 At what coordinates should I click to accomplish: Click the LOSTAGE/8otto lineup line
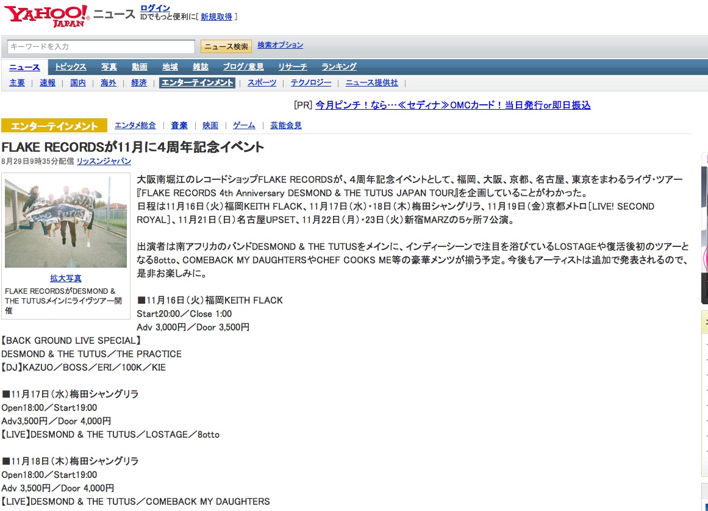click(x=110, y=435)
